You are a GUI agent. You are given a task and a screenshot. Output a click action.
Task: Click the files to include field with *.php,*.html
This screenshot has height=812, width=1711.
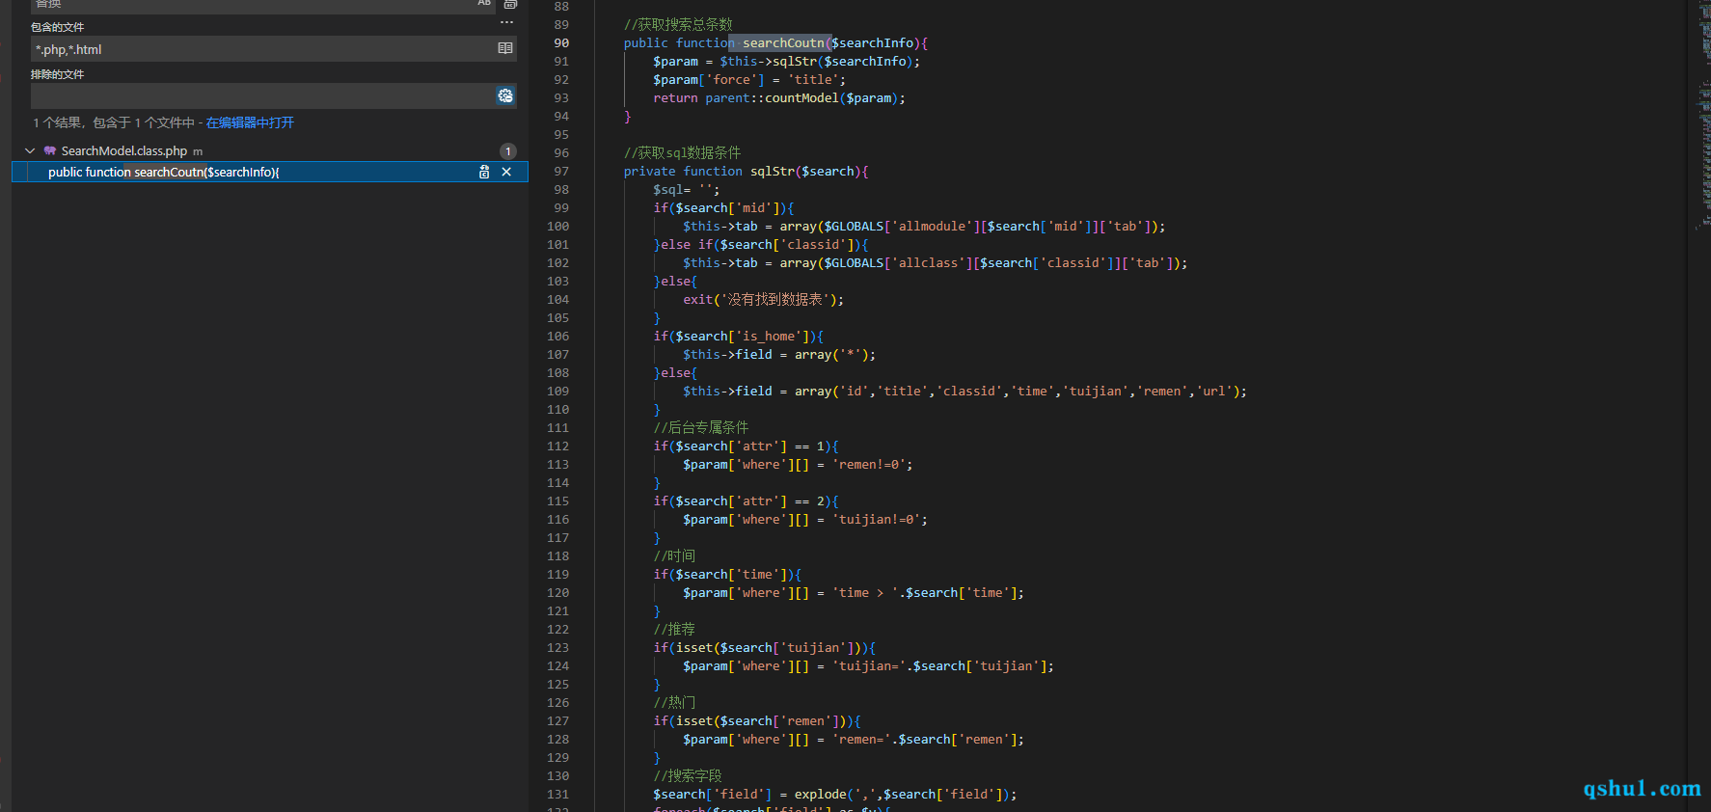(x=262, y=49)
